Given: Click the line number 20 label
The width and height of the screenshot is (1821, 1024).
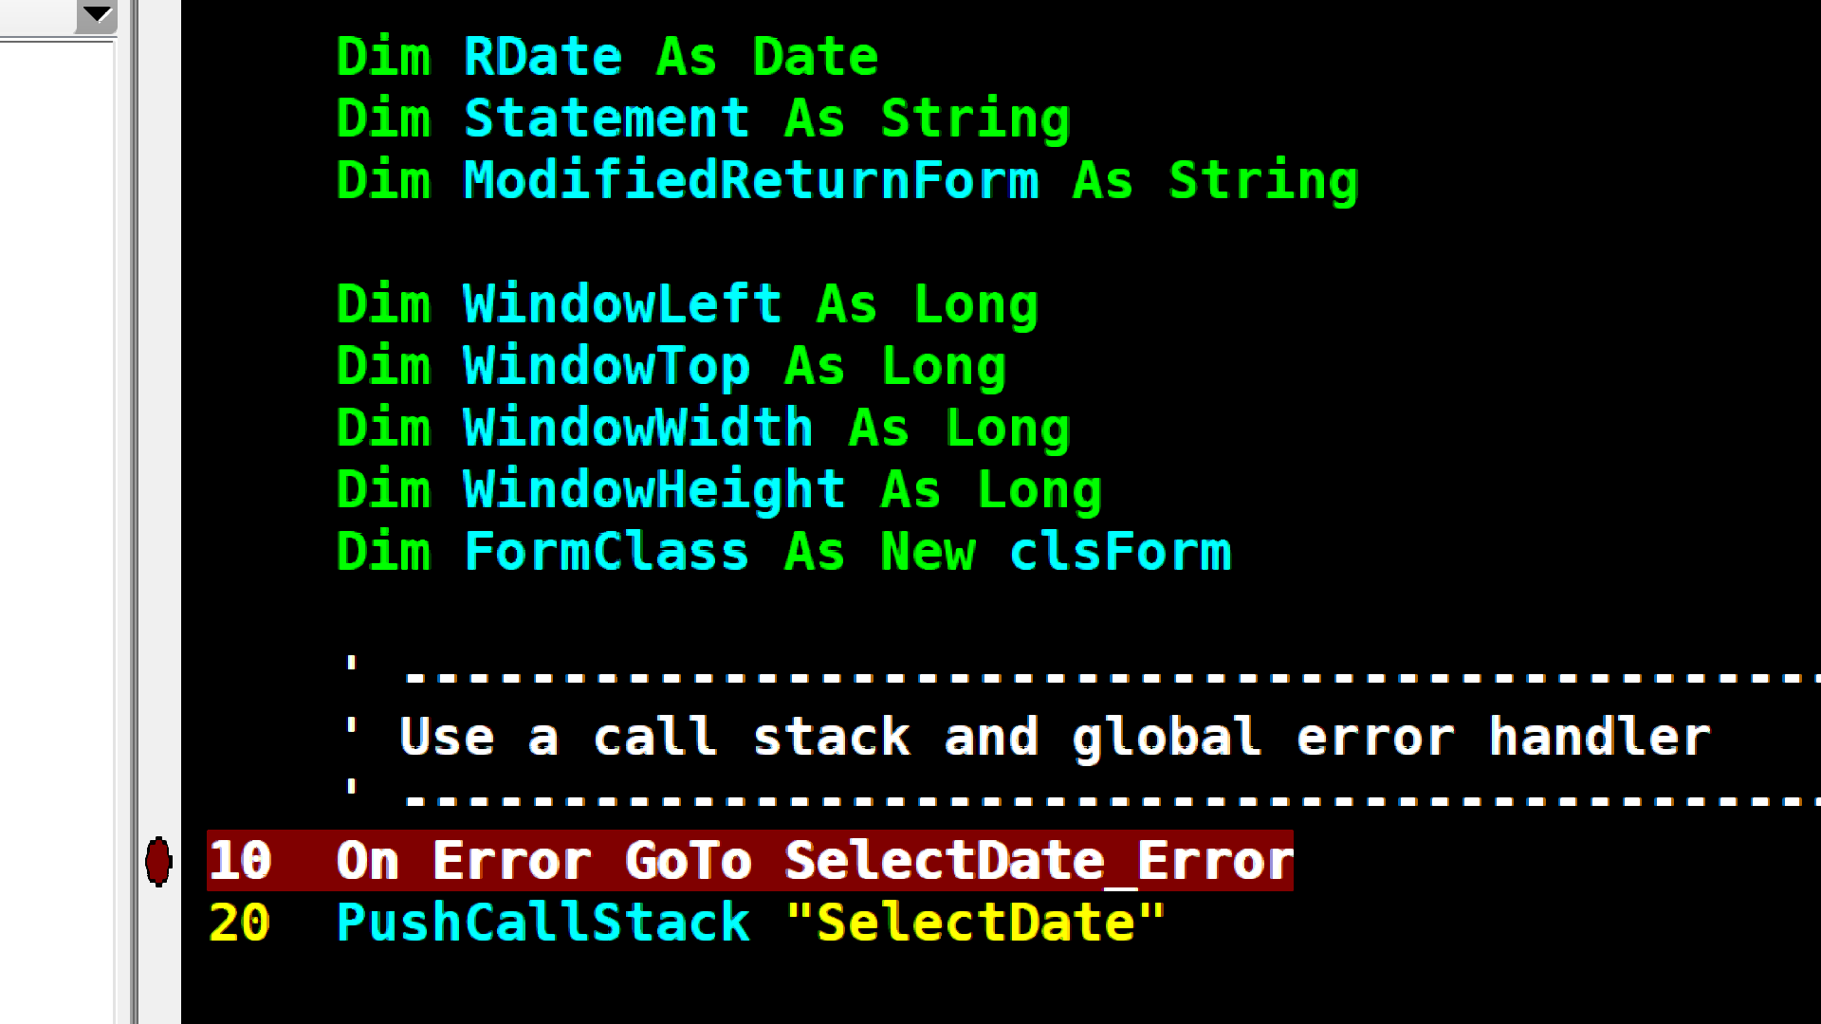Looking at the screenshot, I should (x=239, y=923).
